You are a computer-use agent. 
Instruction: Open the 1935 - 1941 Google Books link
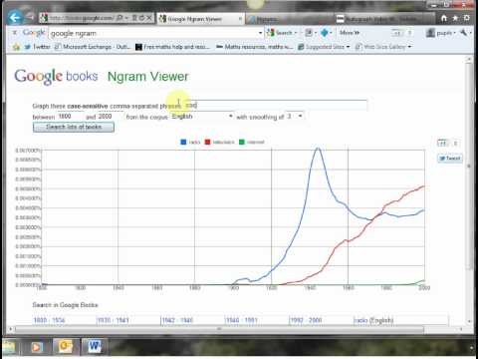coord(113,320)
